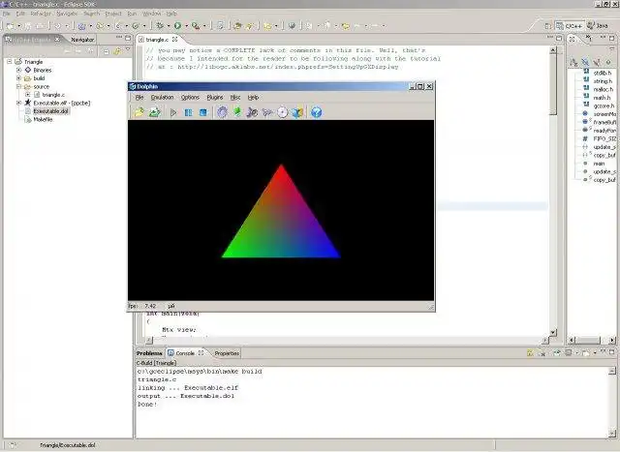Image resolution: width=620 pixels, height=452 pixels.
Task: Open the Eclipse Navigate menu
Action: click(67, 14)
